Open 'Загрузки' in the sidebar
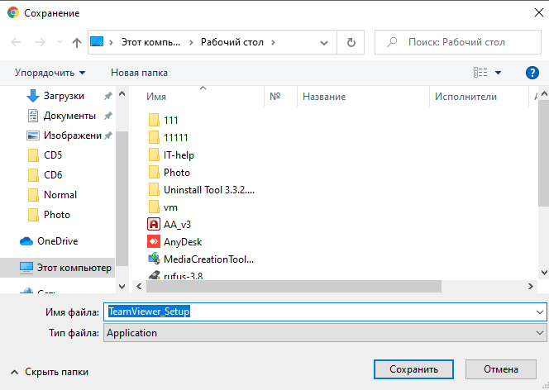Image resolution: width=549 pixels, height=390 pixels. pos(64,96)
